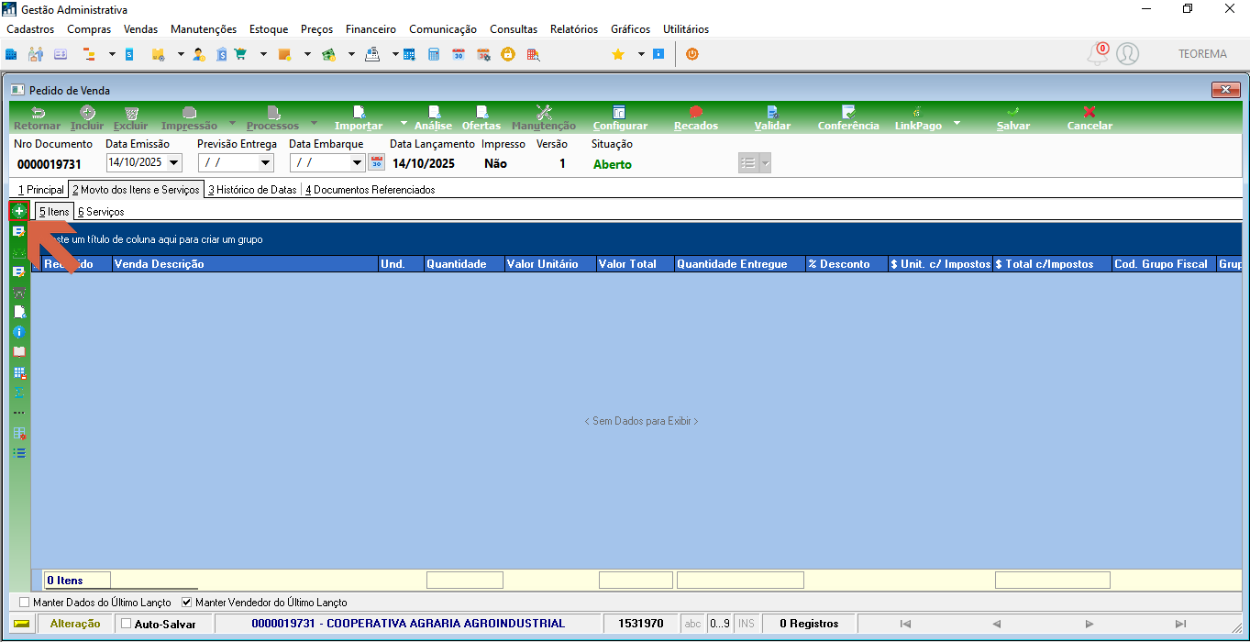The image size is (1250, 642).
Task: Enable Manter Dados do Último Lançto checkbox
Action: (25, 603)
